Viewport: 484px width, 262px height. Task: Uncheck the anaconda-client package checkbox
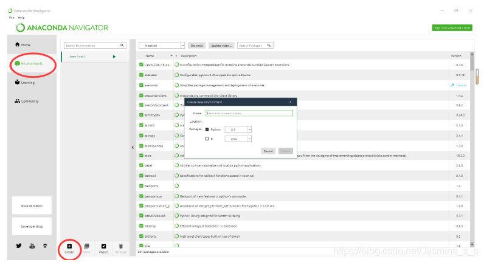click(141, 95)
